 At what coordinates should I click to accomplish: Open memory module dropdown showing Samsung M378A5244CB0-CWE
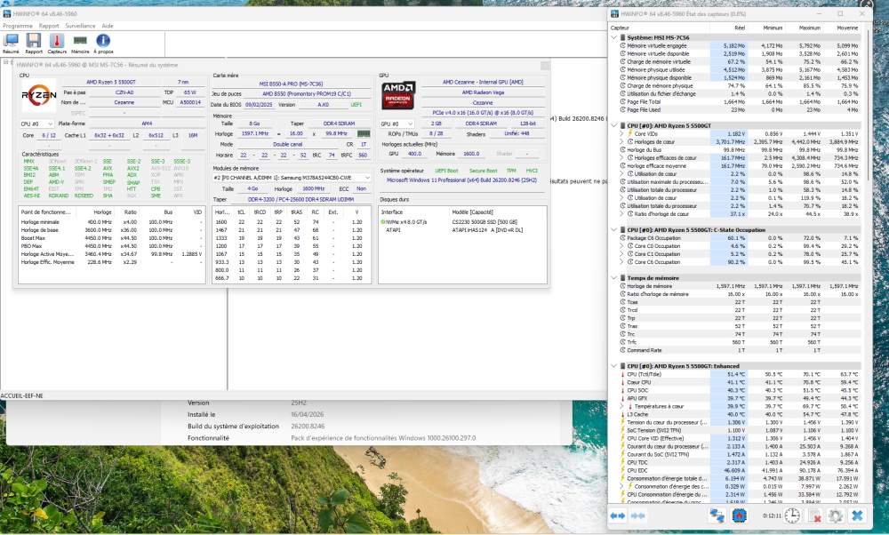tap(292, 178)
